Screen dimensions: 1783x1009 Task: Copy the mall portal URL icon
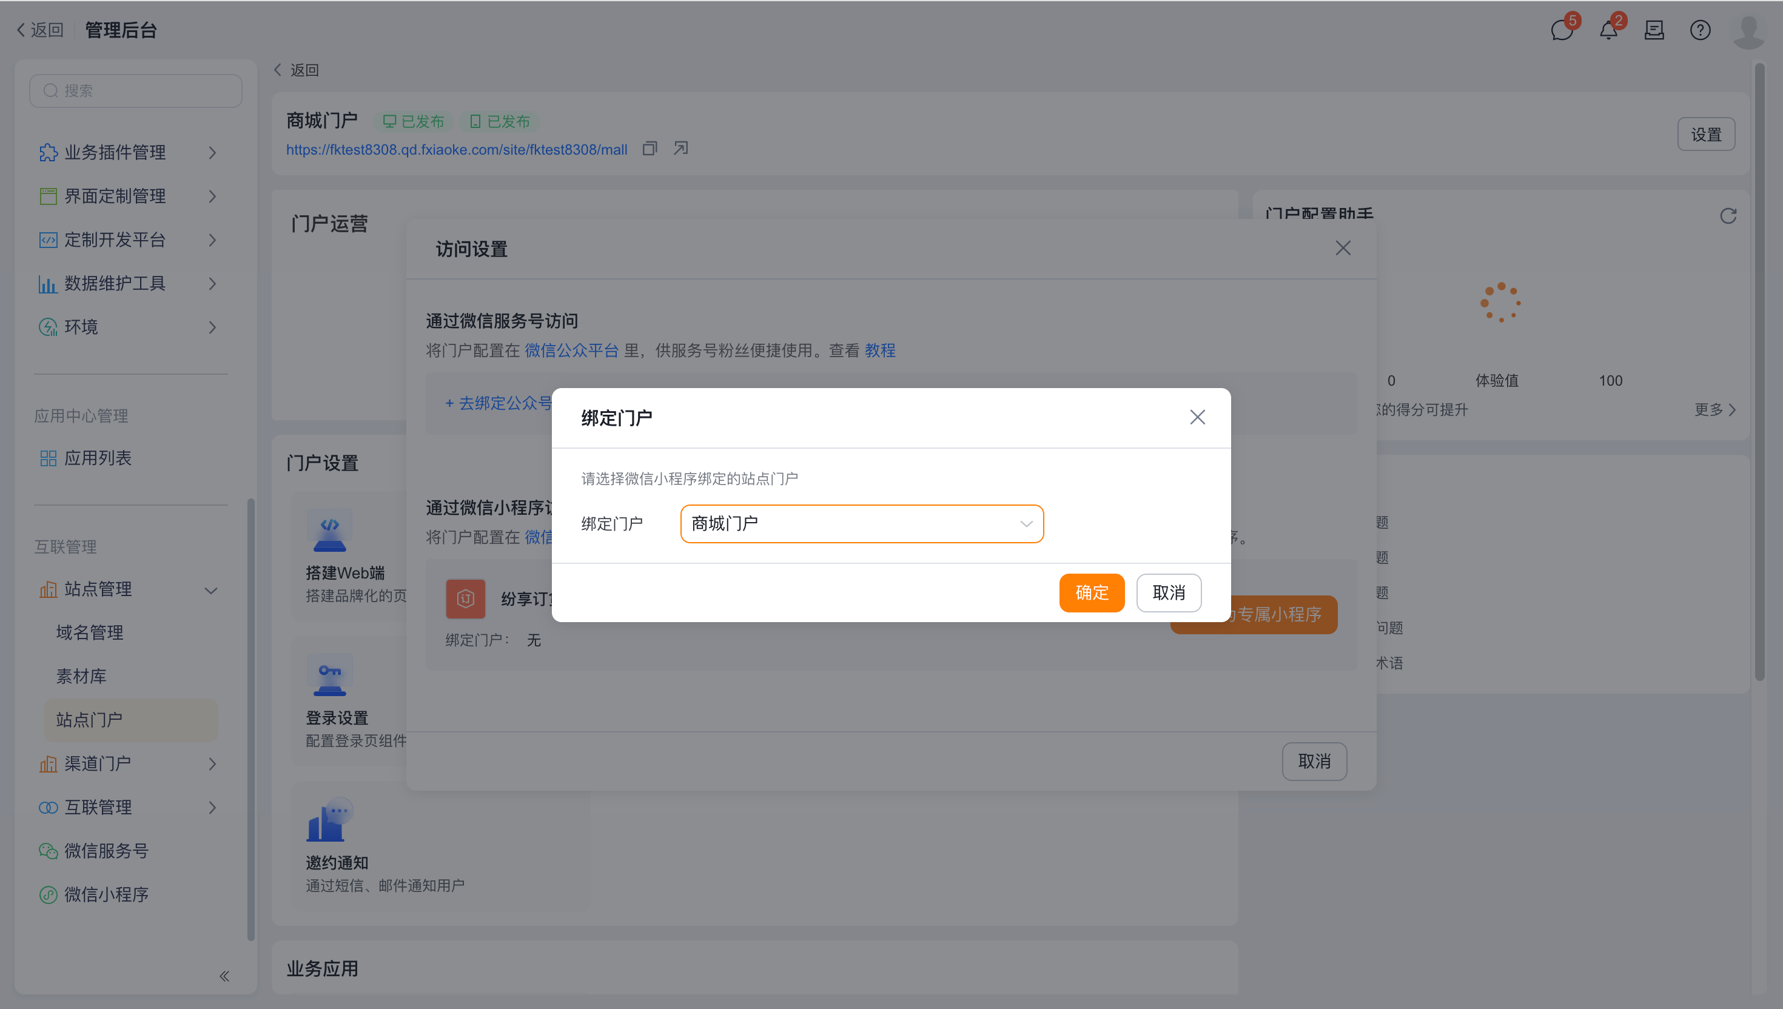click(649, 149)
